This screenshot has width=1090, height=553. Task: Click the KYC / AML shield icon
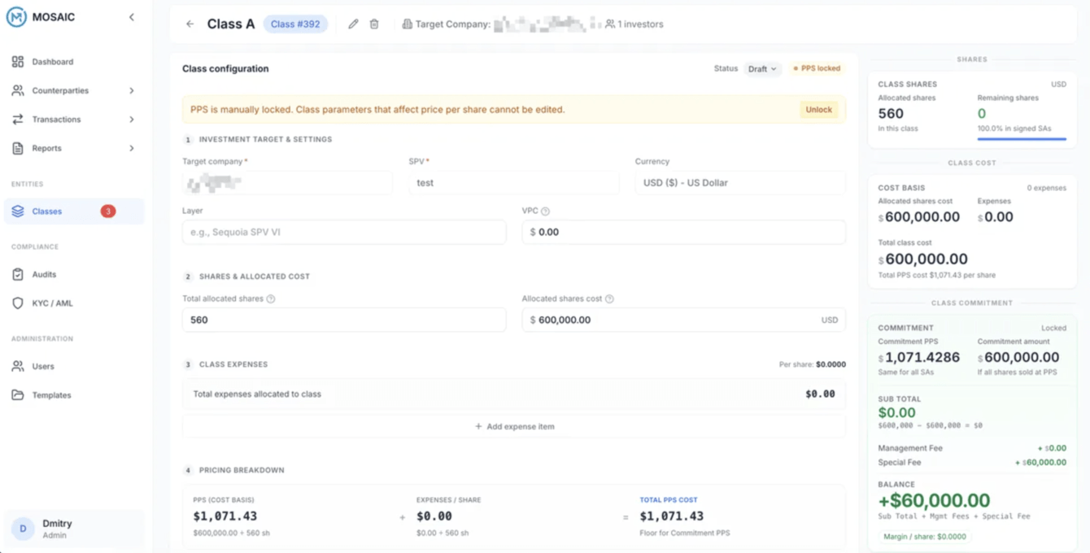point(18,303)
